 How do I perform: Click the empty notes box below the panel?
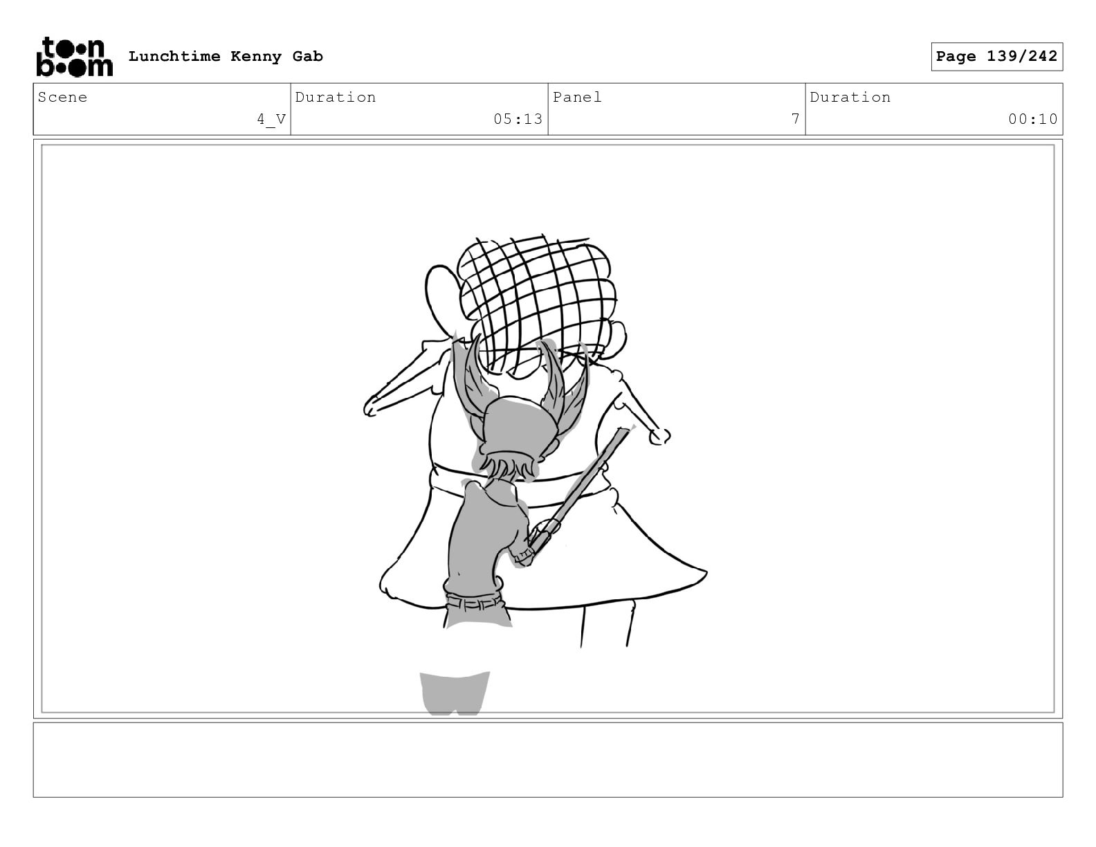[548, 760]
